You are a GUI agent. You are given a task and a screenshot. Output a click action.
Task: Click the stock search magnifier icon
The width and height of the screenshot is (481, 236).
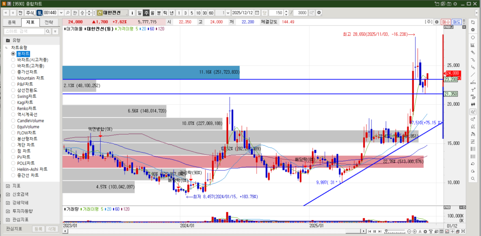pyautogui.click(x=68, y=12)
